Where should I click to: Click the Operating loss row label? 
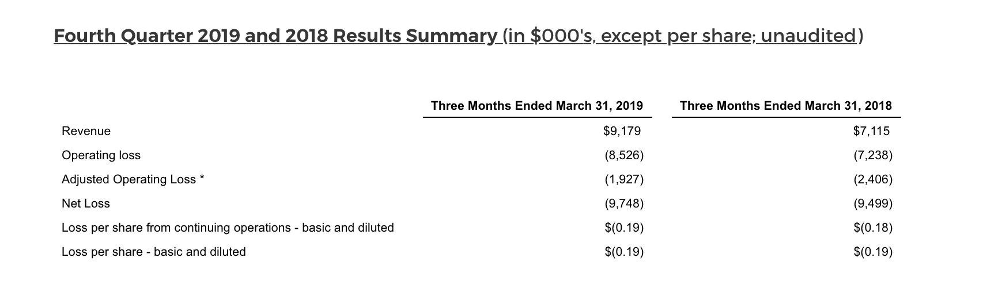pos(101,155)
